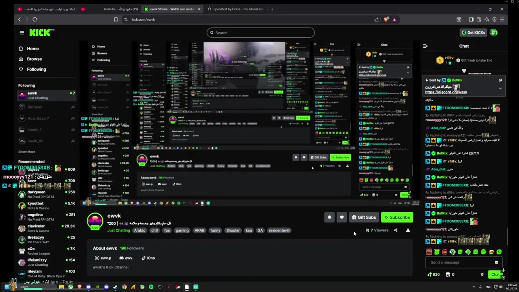This screenshot has height=292, width=519.
Task: Open the chat shop icon
Action: click(448, 275)
